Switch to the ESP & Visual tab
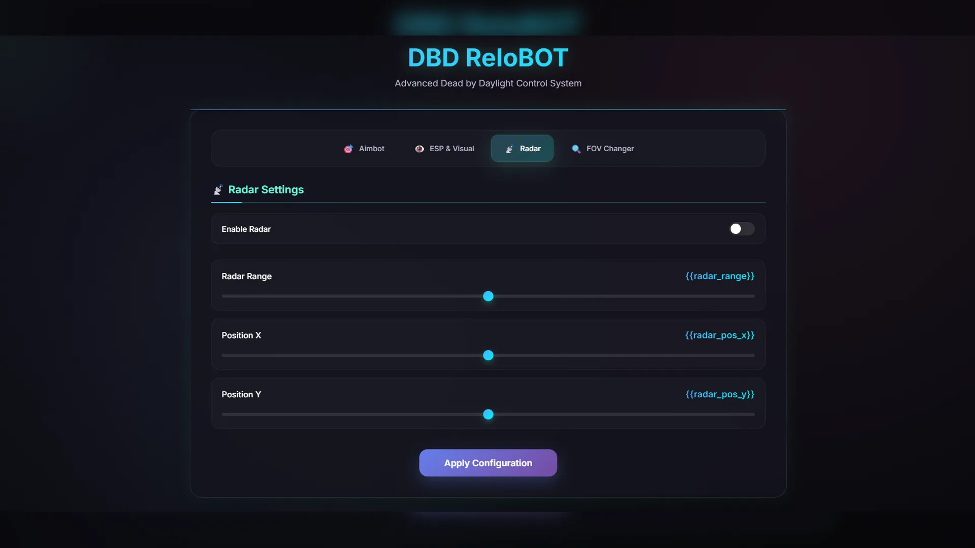This screenshot has width=975, height=548. (x=451, y=149)
